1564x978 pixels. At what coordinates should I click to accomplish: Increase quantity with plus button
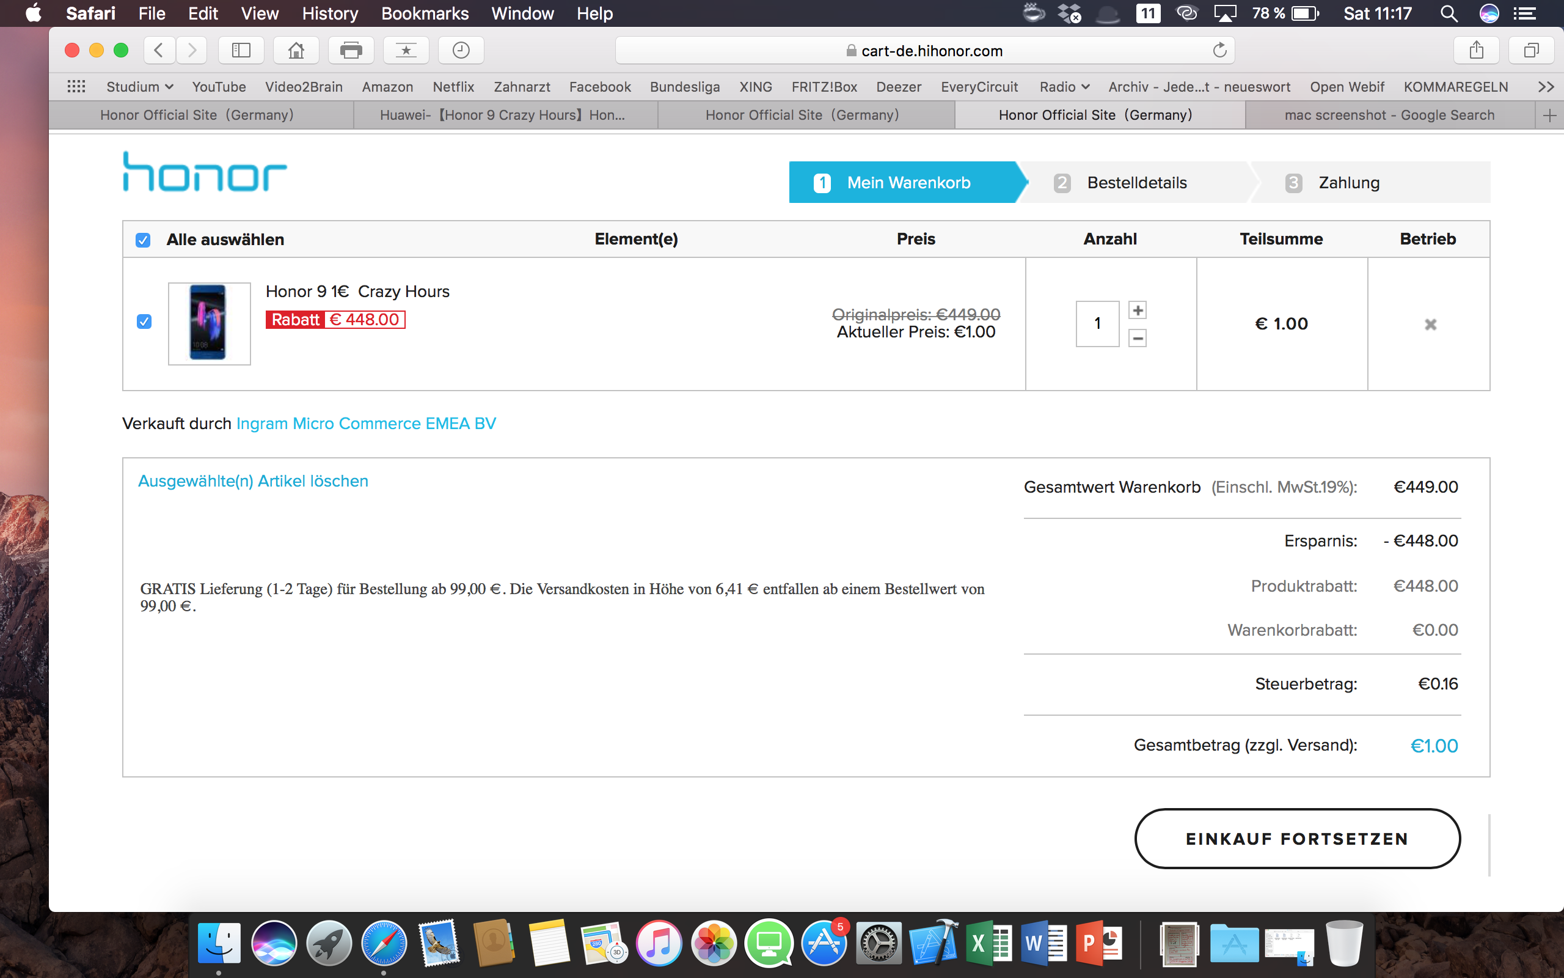(1138, 311)
